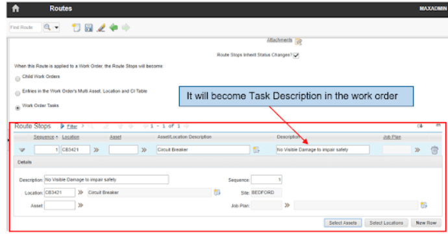The height and width of the screenshot is (237, 448).
Task: Open detail menu next to row Job Plan
Action: pos(417,150)
